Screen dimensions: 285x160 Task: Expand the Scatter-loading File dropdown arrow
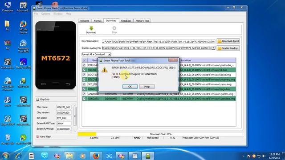click(x=213, y=48)
